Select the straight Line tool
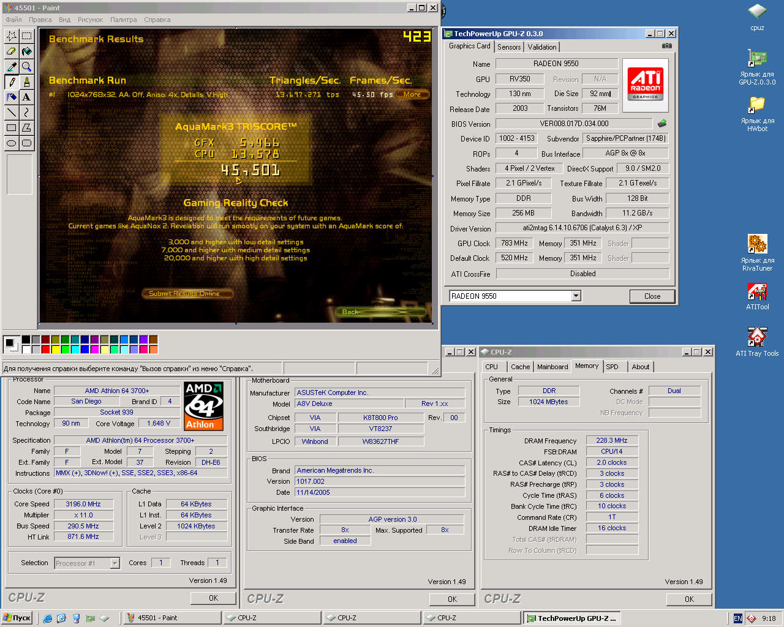 11,113
